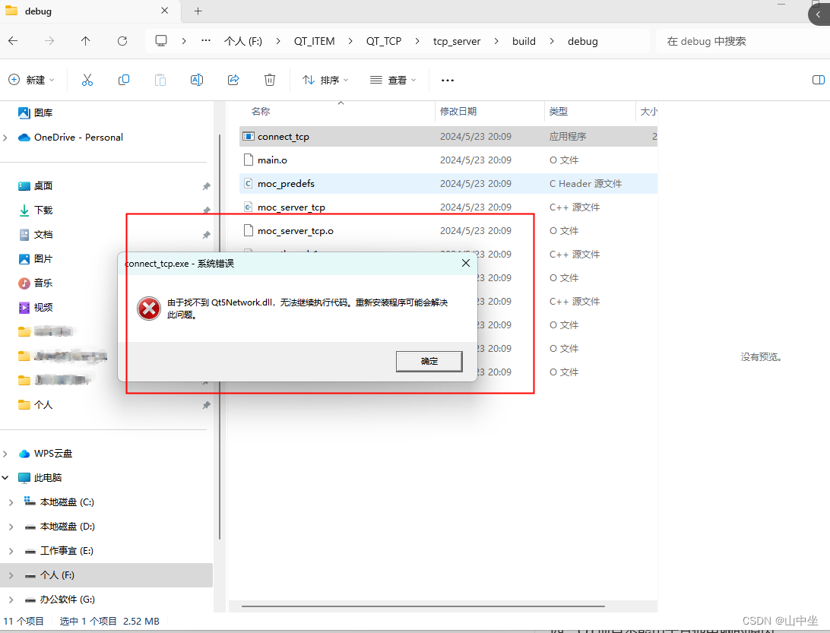This screenshot has height=633, width=830.
Task: Click the Rename icon in toolbar
Action: coord(197,80)
